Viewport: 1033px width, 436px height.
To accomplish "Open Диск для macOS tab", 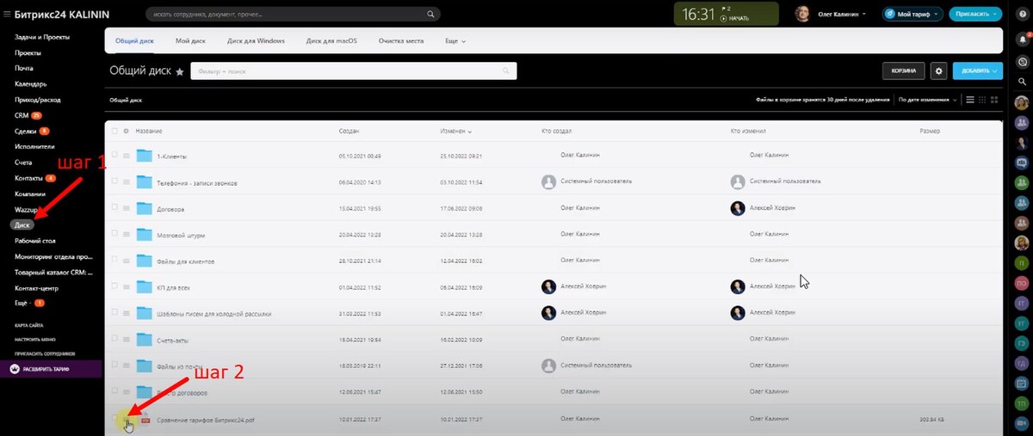I will coord(332,41).
